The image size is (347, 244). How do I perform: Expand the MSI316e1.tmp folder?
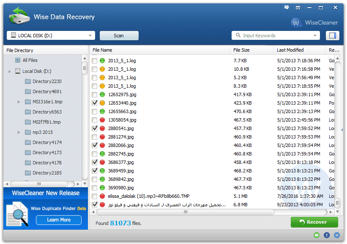19,102
